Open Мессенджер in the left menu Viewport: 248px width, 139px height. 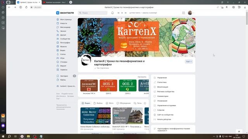64,27
